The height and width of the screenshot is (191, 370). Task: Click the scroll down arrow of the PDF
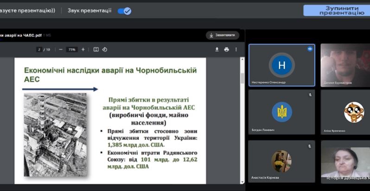[x=242, y=182]
